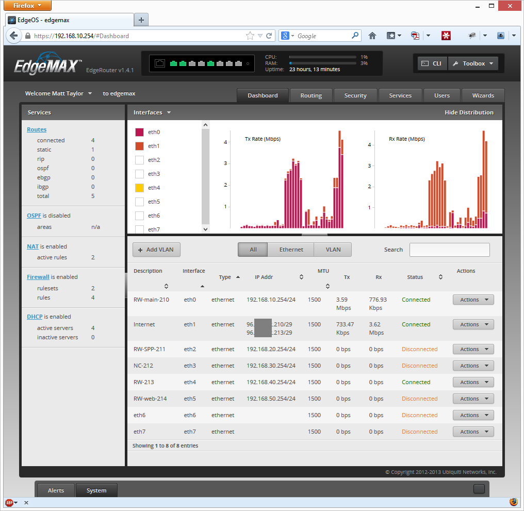The image size is (524, 511).
Task: Click the bookmark star in address bar
Action: point(250,36)
